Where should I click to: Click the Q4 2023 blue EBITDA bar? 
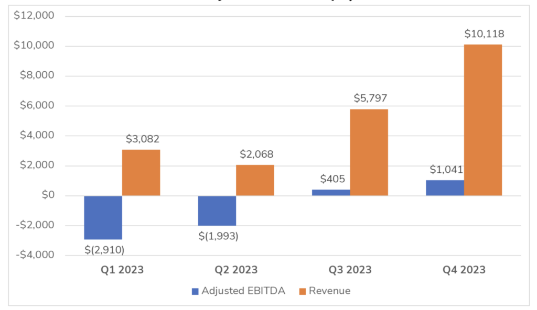pyautogui.click(x=445, y=187)
